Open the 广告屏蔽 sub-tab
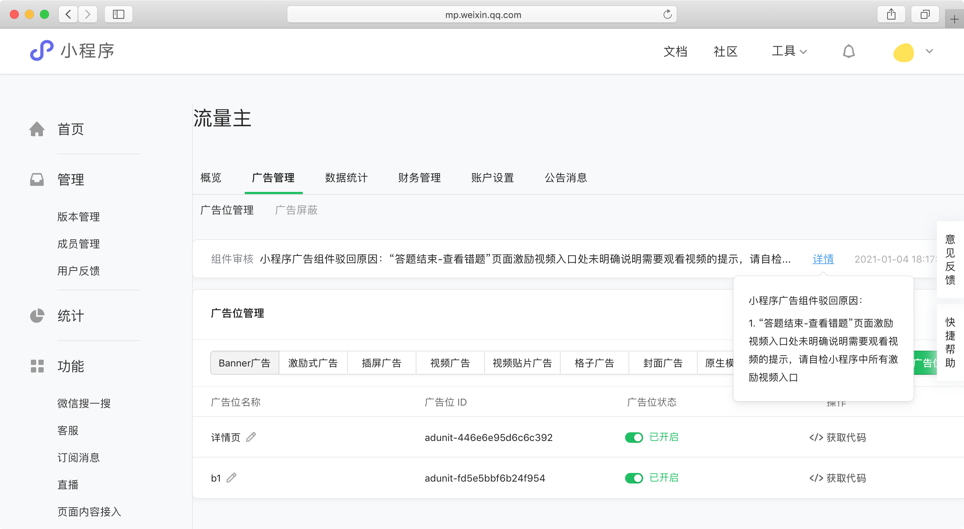Screen dimensions: 964x529 (296, 210)
